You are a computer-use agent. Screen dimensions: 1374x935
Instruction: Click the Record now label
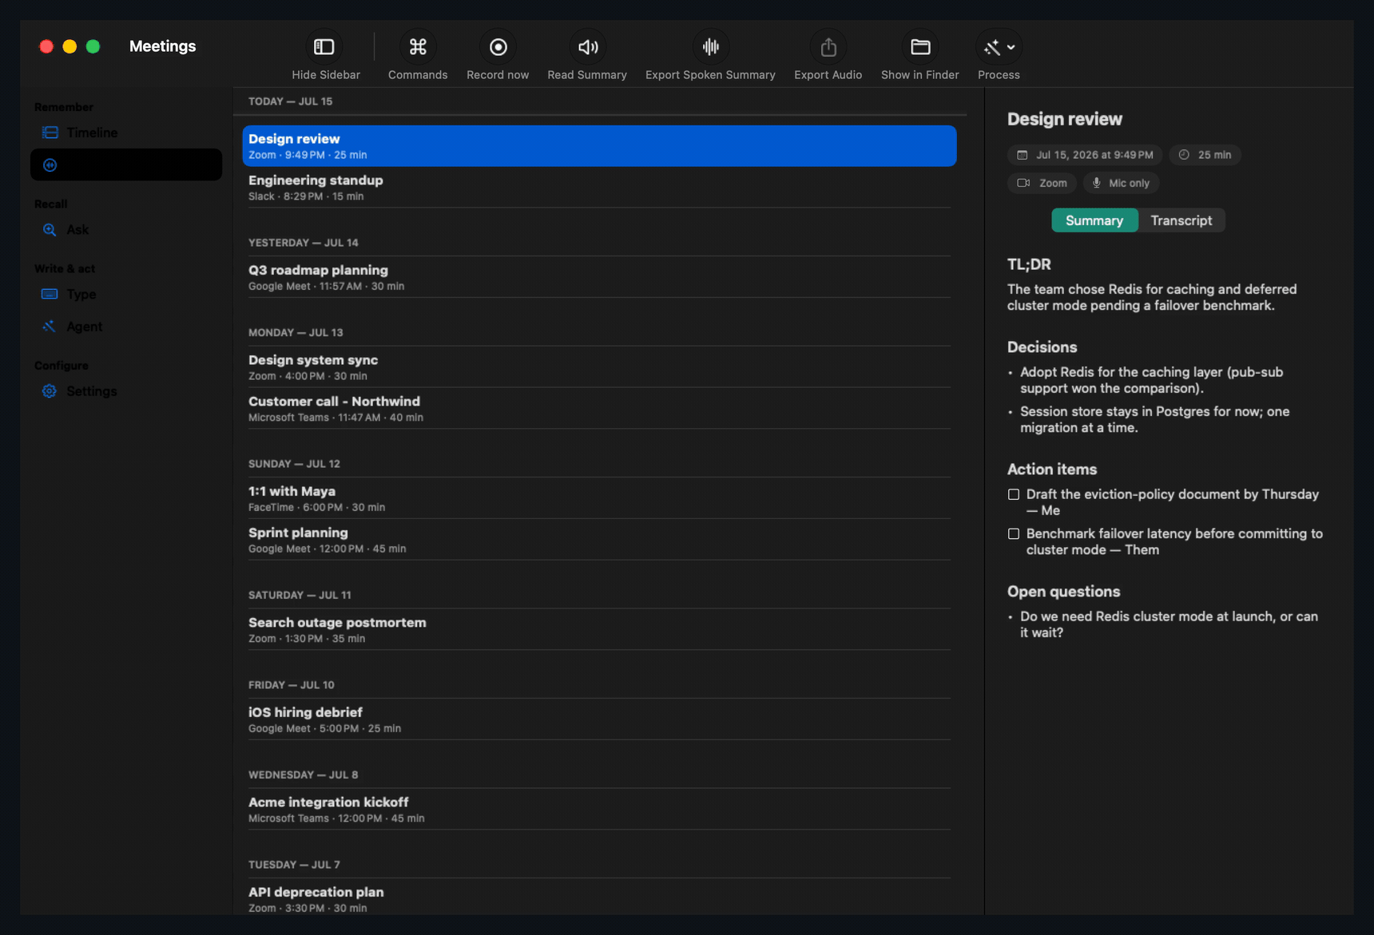coord(498,75)
